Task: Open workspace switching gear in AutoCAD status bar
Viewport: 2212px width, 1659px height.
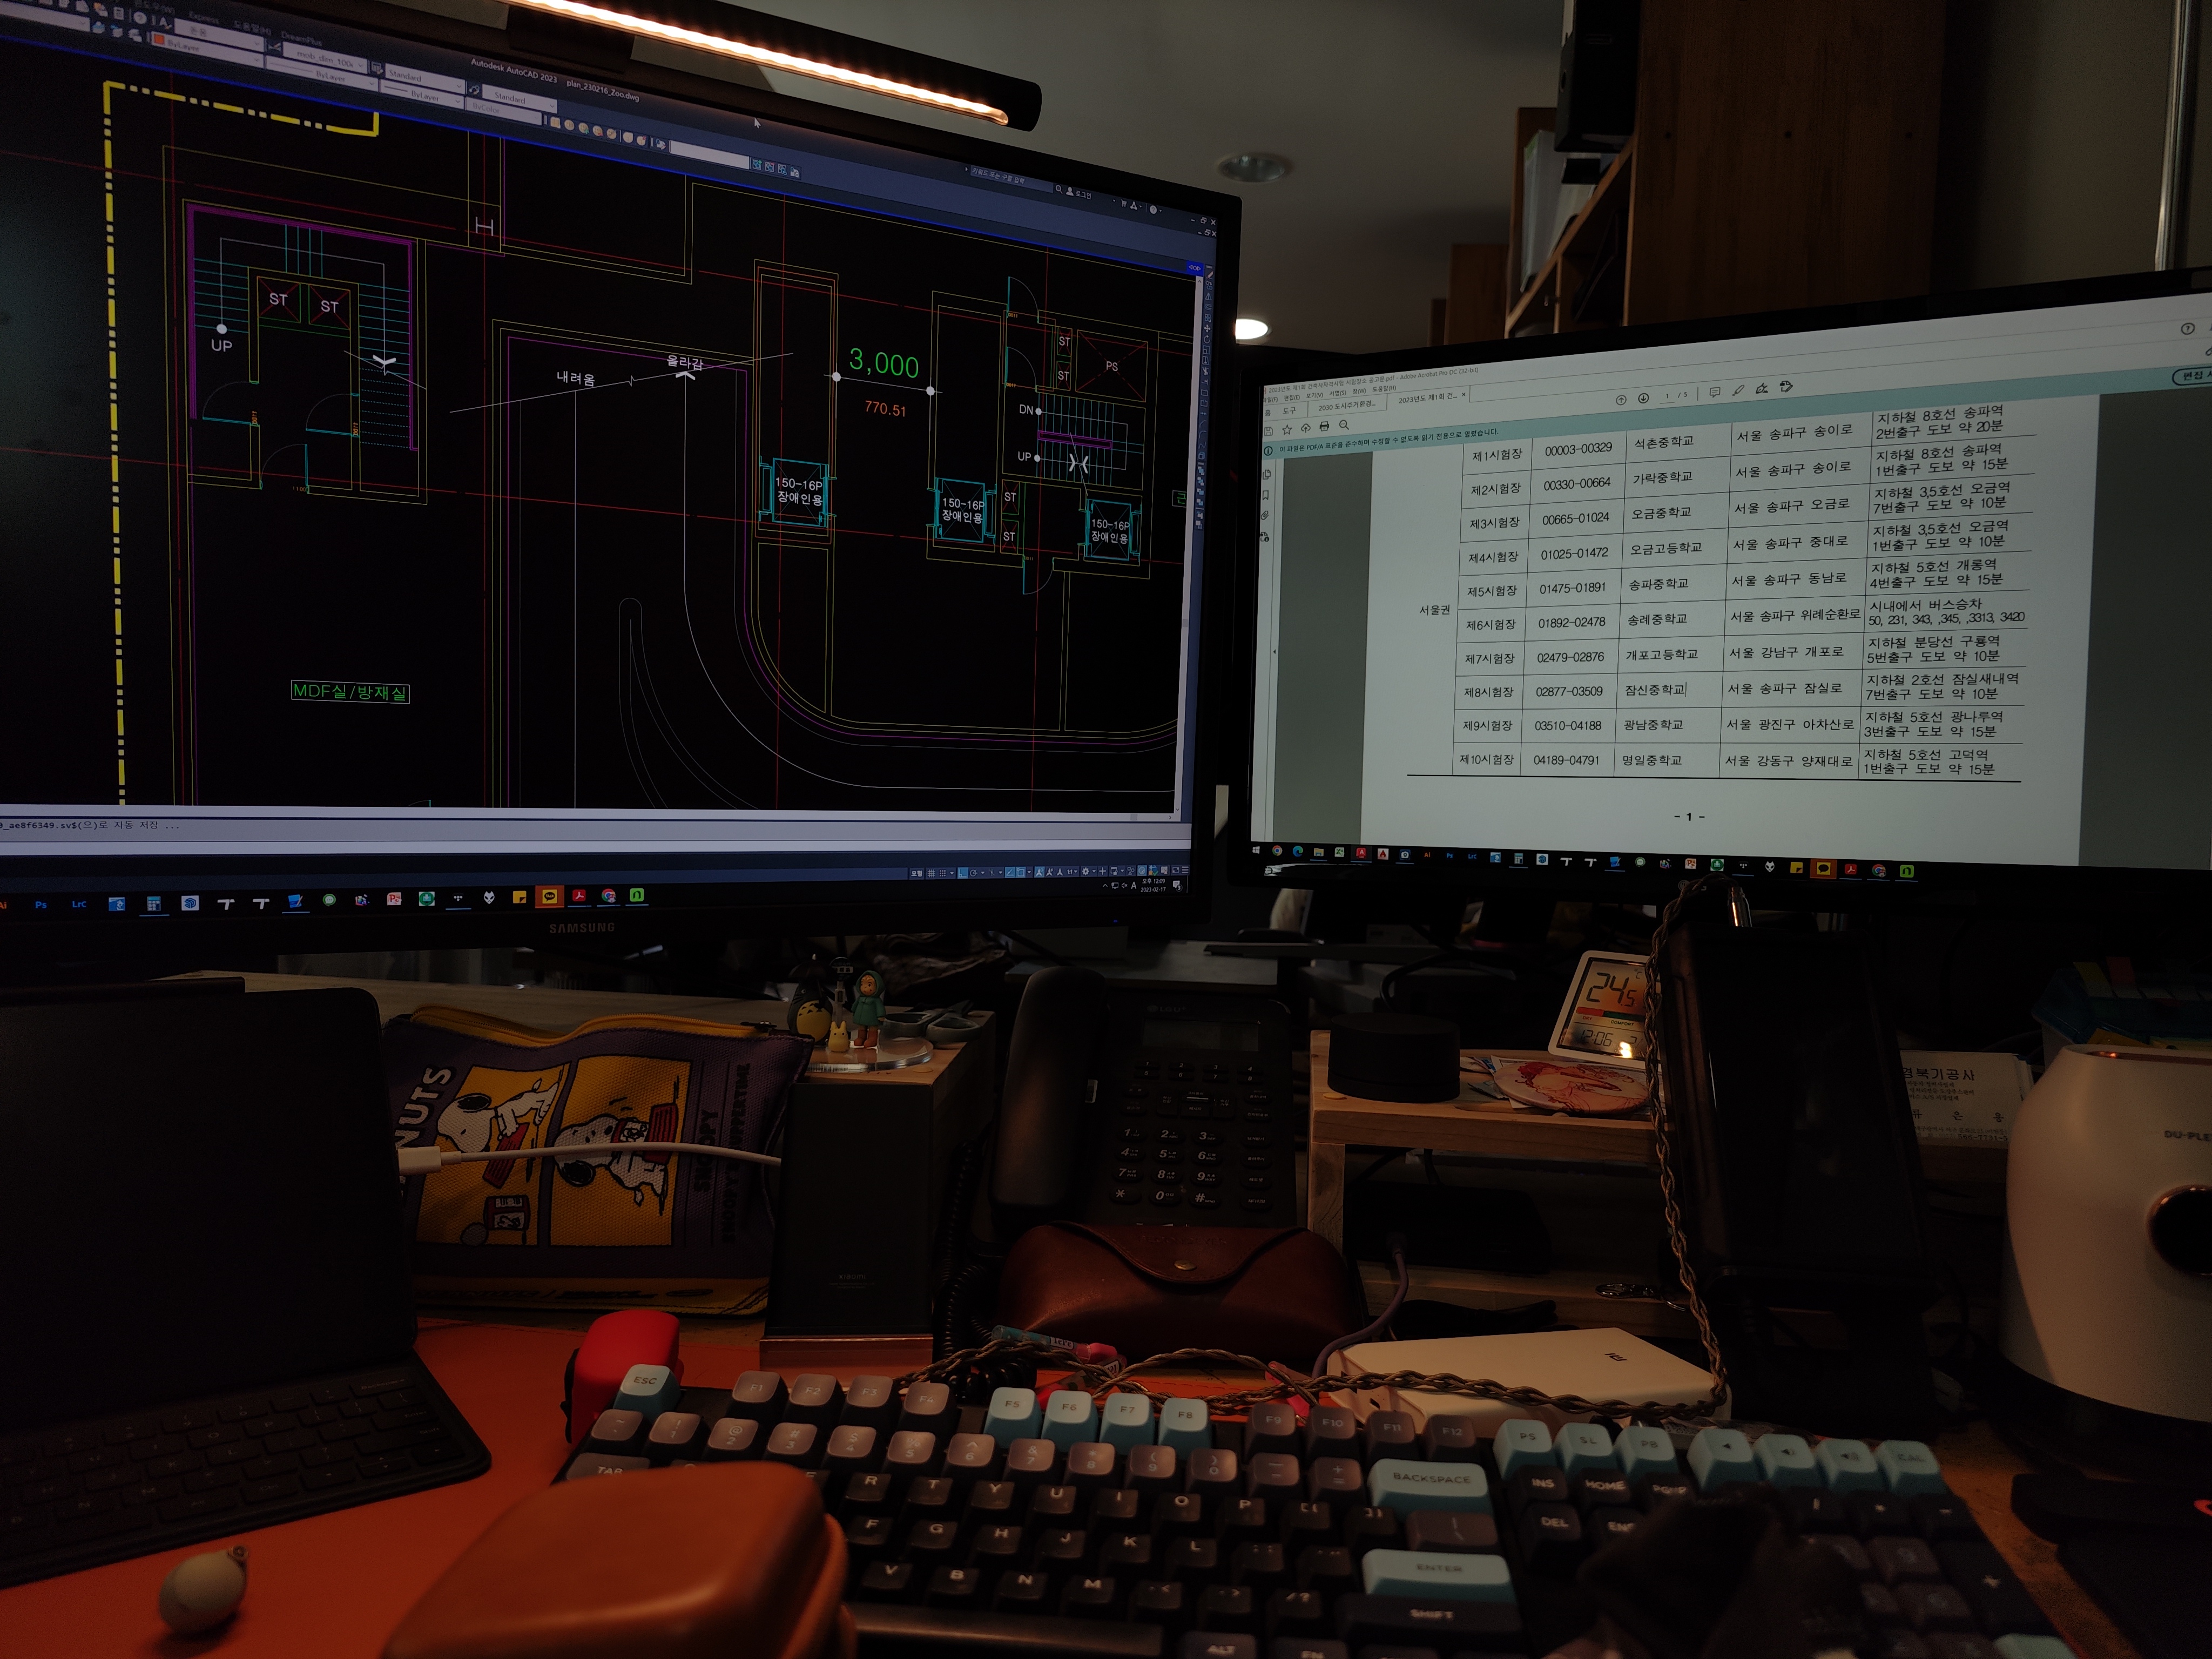Action: (1086, 871)
